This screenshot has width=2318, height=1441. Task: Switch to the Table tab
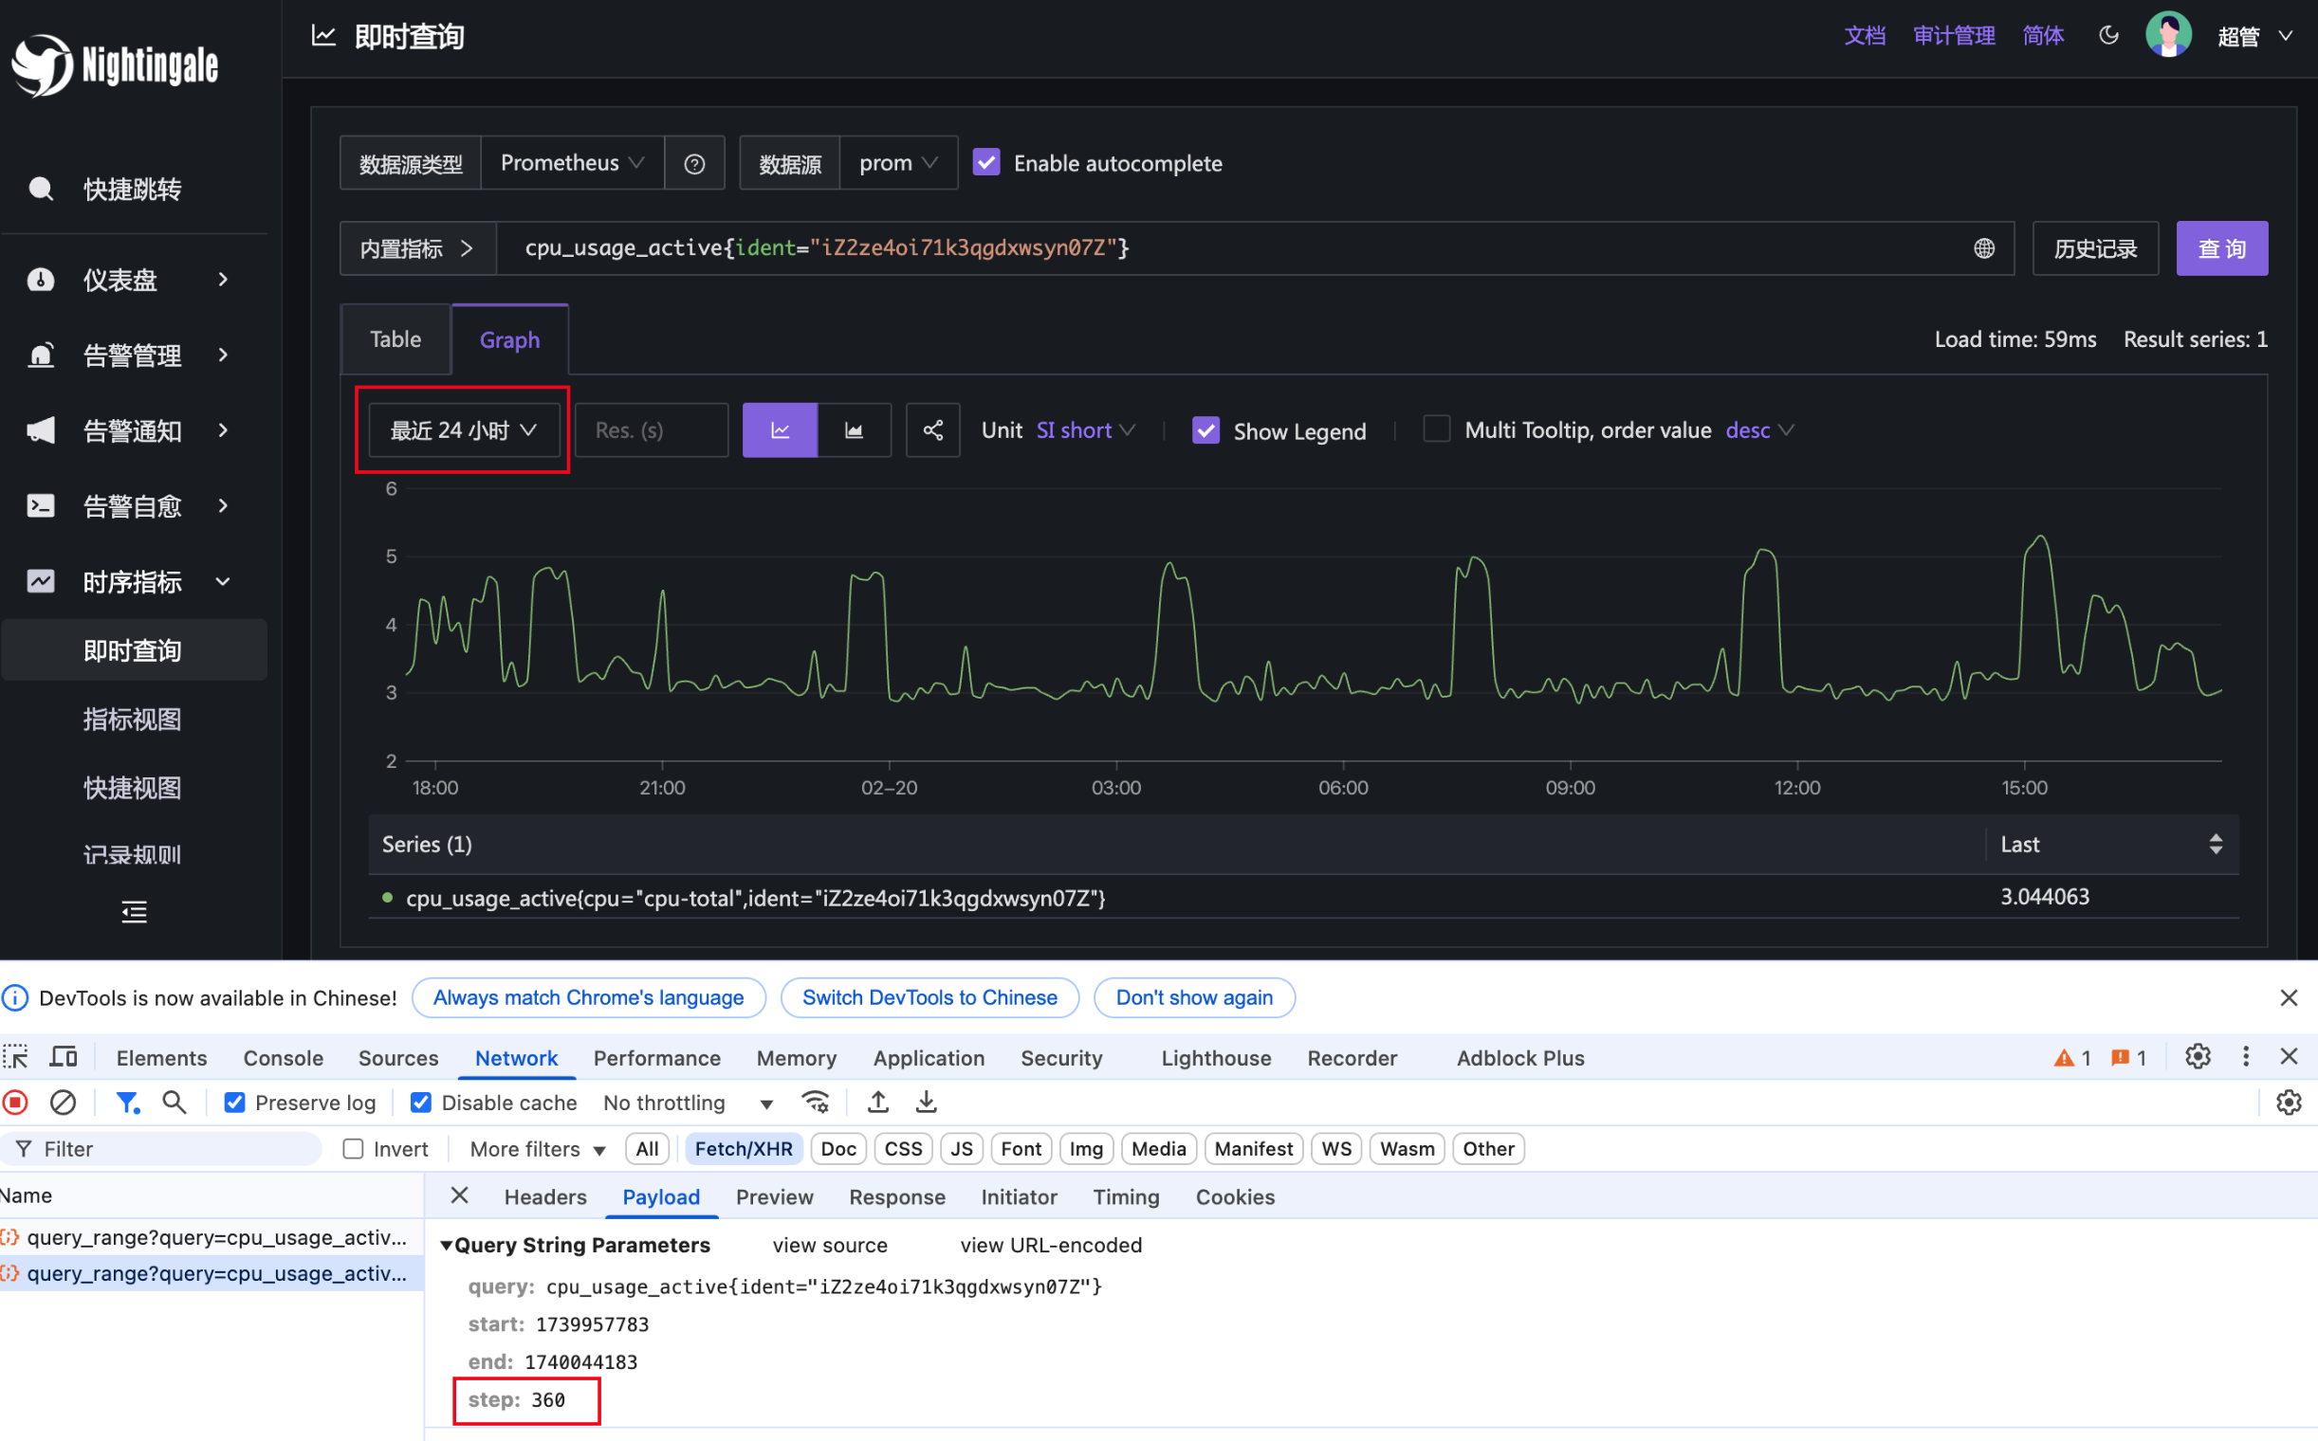[395, 339]
